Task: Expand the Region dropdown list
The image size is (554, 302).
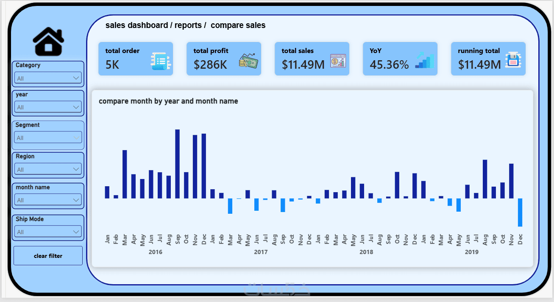Action: 48,169
